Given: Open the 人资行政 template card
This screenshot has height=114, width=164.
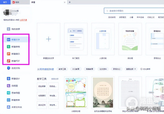Looking at the screenshot, I should click(x=103, y=39).
